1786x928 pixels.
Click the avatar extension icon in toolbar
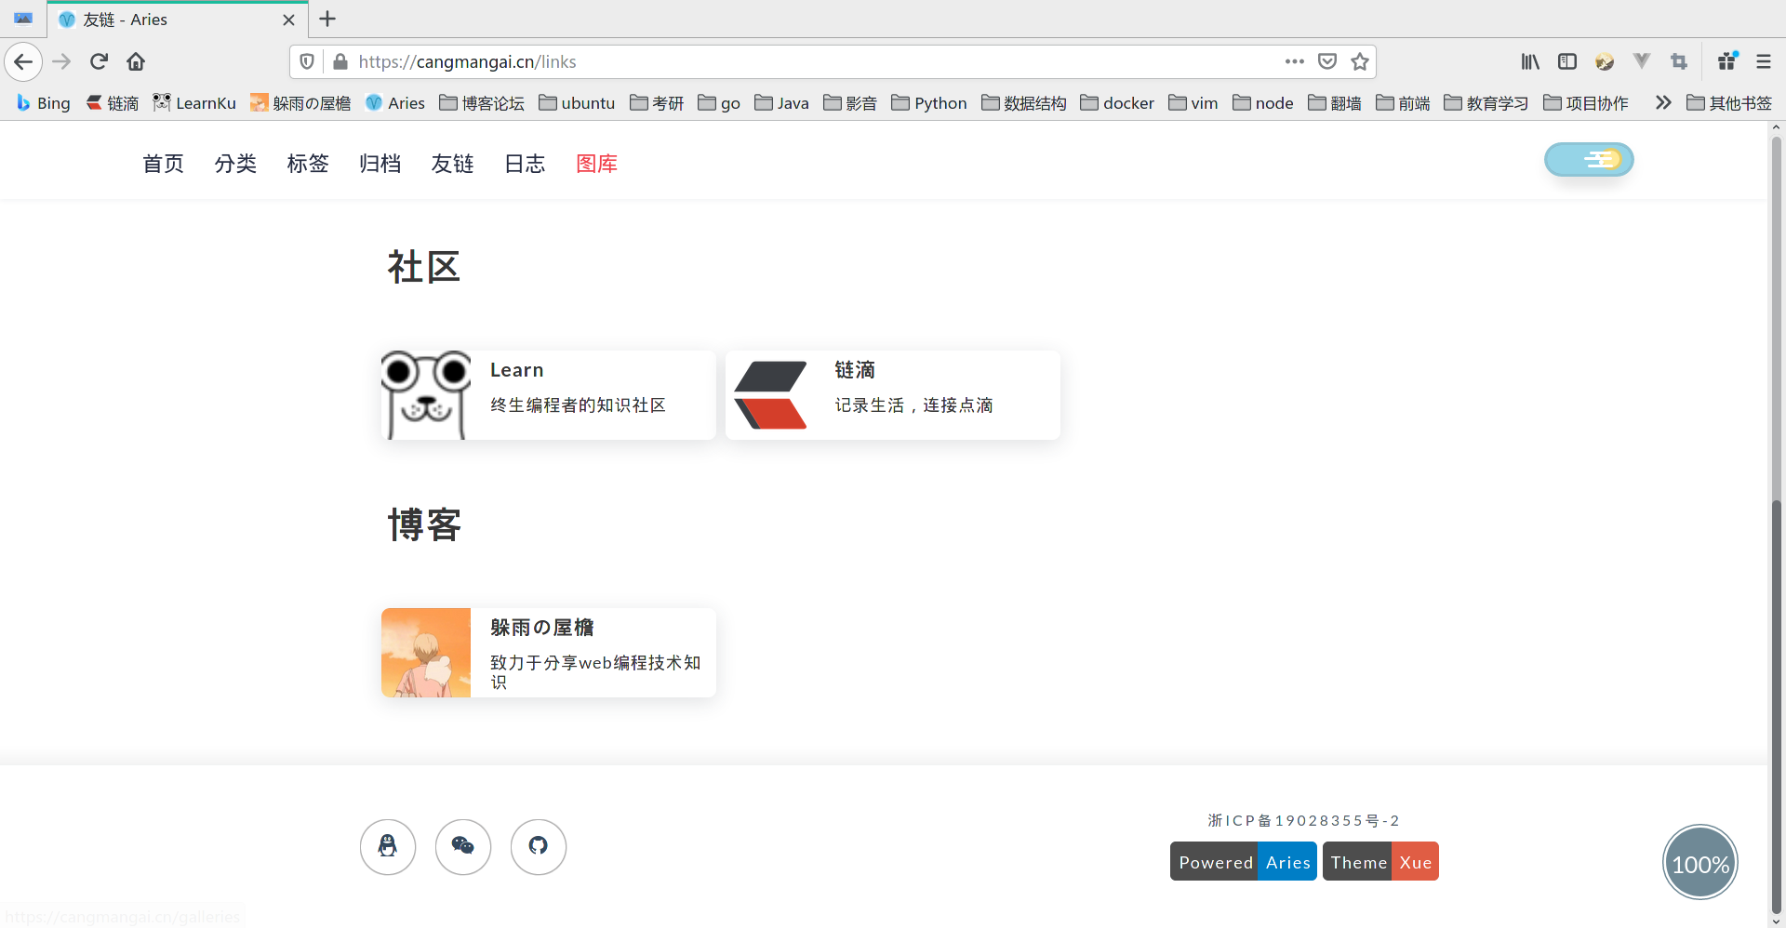click(1605, 62)
